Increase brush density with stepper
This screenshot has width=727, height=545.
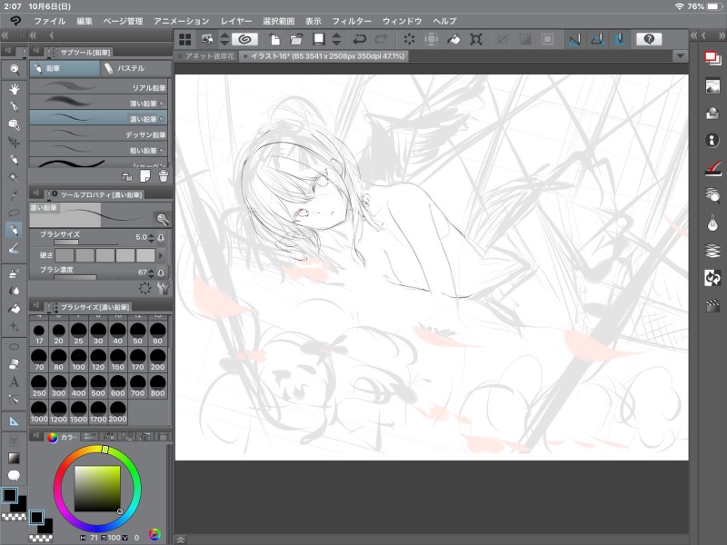coord(151,270)
